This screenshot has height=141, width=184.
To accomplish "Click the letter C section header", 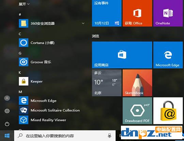I will pyautogui.click(x=20, y=34).
